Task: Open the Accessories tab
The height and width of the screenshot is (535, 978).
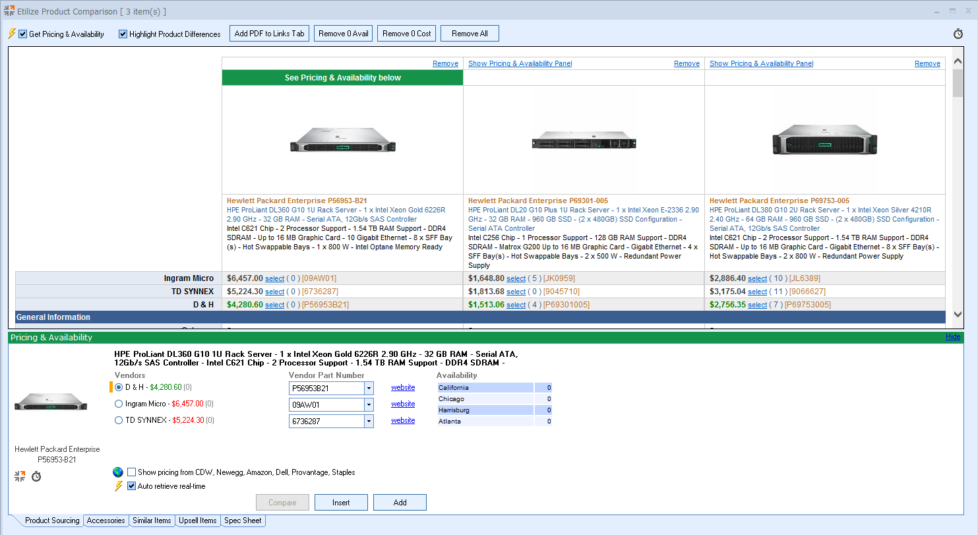Action: point(106,520)
